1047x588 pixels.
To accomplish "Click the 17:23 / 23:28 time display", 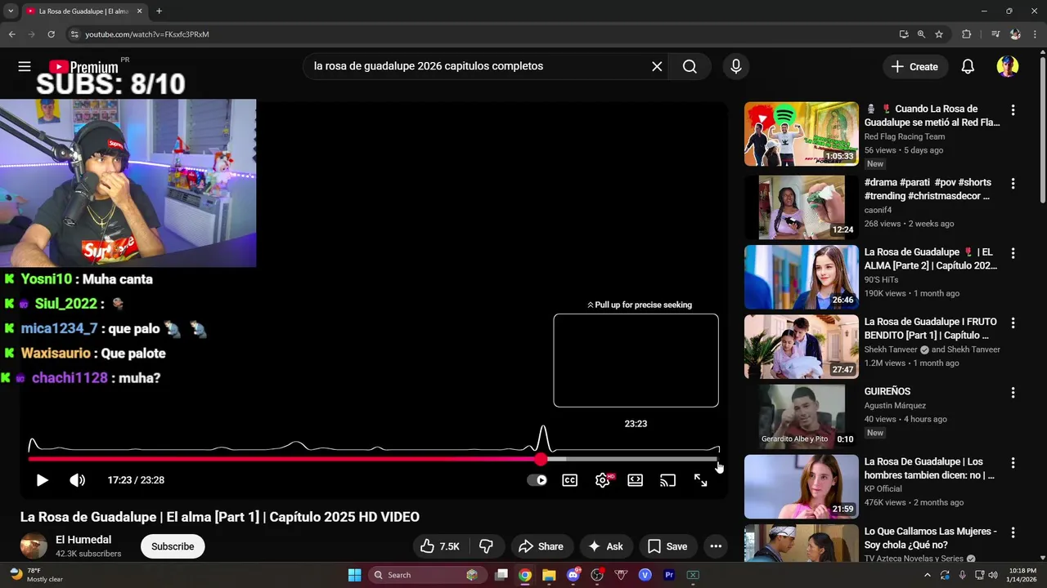I will point(136,480).
